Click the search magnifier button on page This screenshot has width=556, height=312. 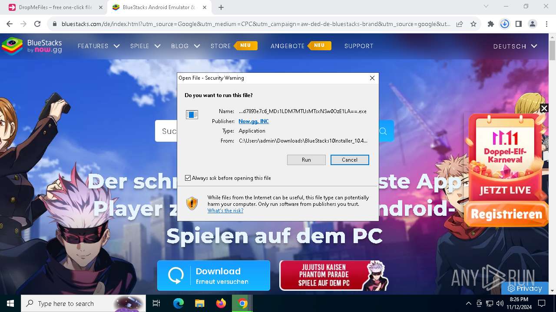(x=383, y=131)
